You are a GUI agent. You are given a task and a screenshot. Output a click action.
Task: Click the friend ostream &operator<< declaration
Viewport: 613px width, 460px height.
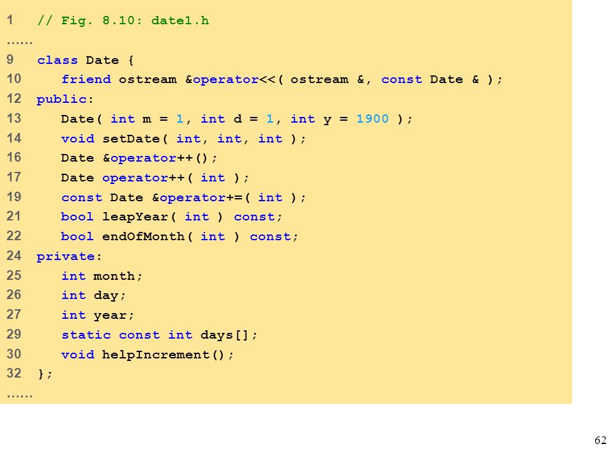[x=282, y=79]
